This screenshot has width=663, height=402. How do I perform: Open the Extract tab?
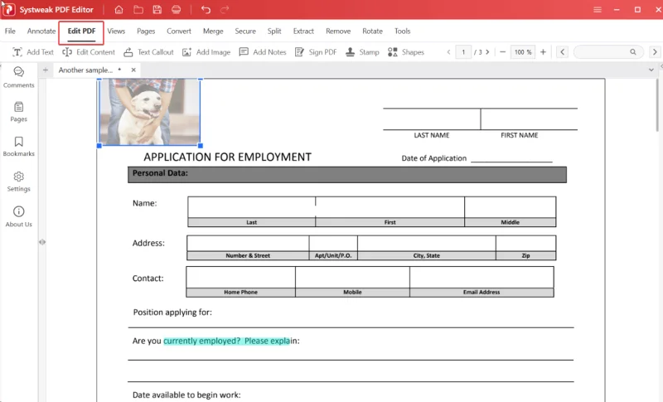303,31
